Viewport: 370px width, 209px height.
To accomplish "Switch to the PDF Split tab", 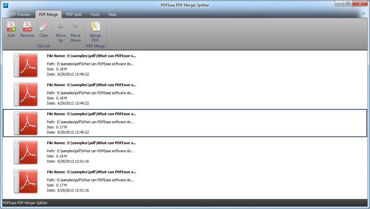I will [x=74, y=15].
